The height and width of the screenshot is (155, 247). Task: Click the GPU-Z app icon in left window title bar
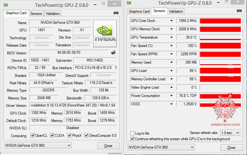[6, 5]
